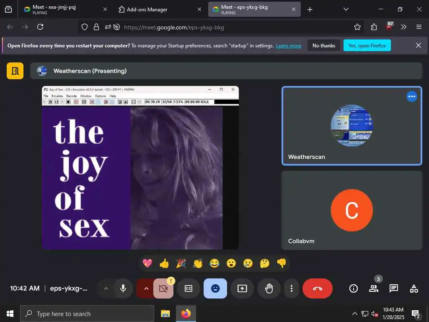Follow the Learn more link
Image resolution: width=429 pixels, height=322 pixels.
pyautogui.click(x=288, y=46)
